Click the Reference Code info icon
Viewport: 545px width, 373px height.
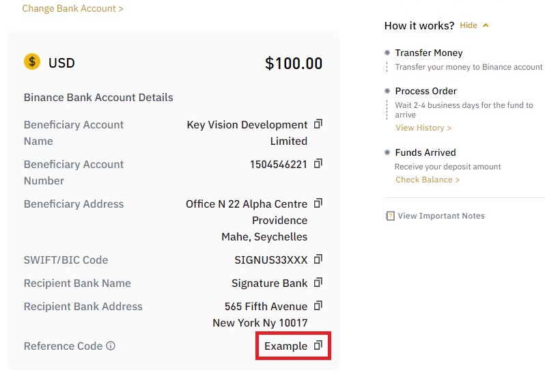(111, 346)
